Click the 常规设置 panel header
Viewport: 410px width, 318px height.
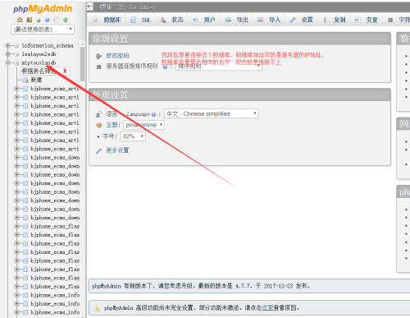(239, 39)
